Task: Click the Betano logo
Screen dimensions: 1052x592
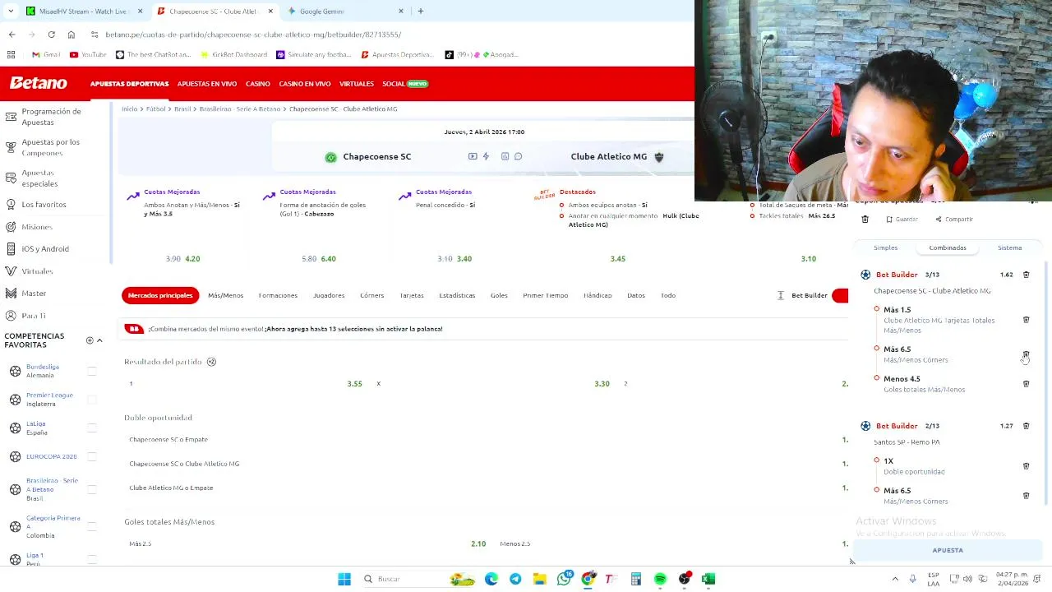Action: (39, 83)
